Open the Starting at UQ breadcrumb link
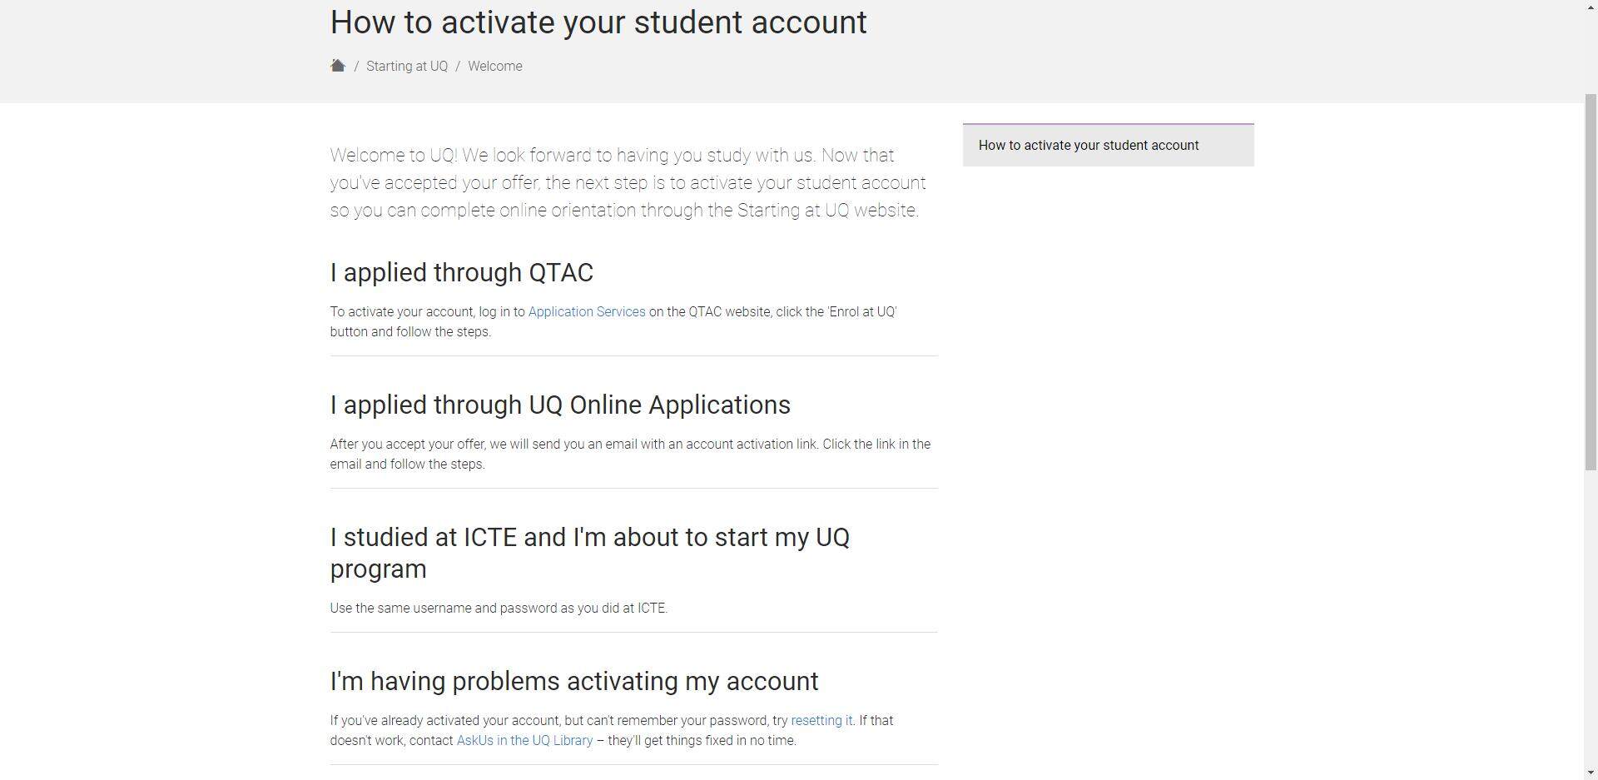The width and height of the screenshot is (1598, 780). [407, 67]
